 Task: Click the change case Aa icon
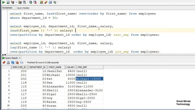click(x=55, y=2)
